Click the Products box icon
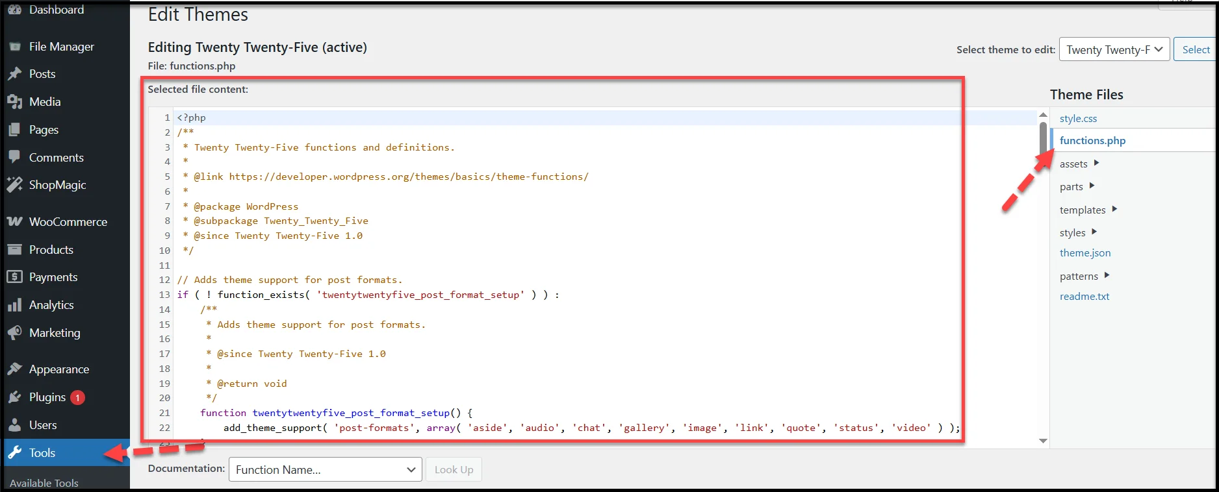Image resolution: width=1219 pixels, height=492 pixels. tap(14, 250)
